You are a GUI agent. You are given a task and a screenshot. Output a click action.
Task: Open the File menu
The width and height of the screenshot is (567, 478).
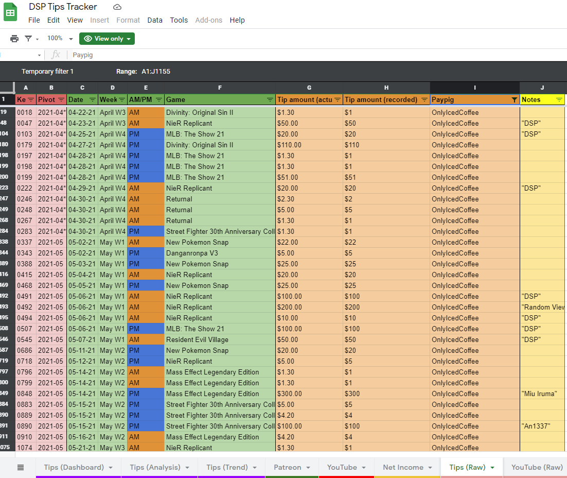coord(34,20)
